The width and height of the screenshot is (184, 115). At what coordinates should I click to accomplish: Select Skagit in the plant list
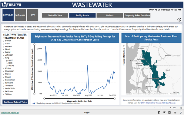click(x=8, y=77)
